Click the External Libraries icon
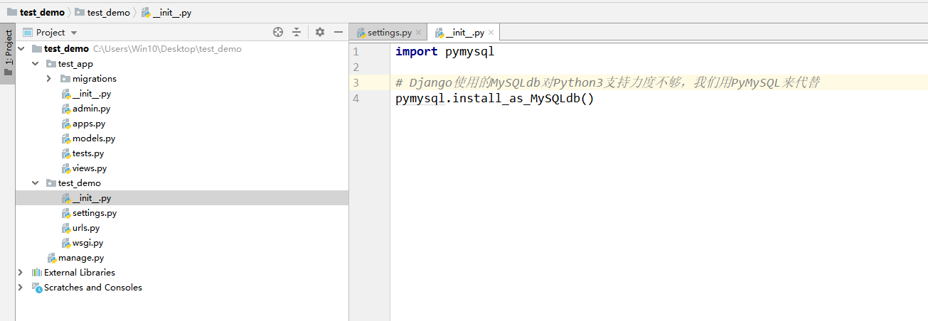928x321 pixels. (x=37, y=273)
